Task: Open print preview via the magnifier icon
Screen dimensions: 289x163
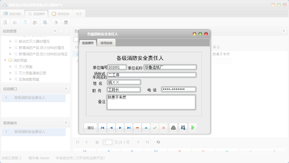Action: 183,127
